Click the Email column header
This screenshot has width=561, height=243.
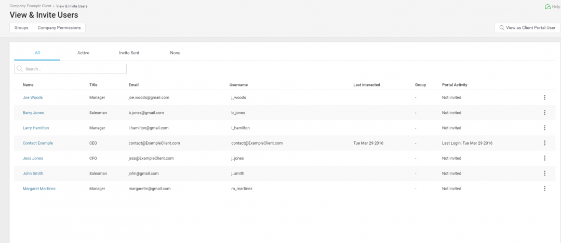[133, 85]
